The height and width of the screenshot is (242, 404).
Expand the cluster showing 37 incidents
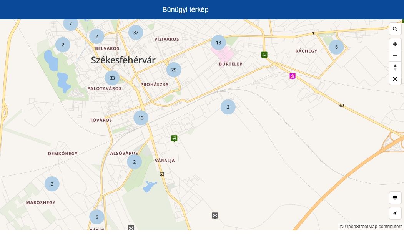pyautogui.click(x=136, y=32)
